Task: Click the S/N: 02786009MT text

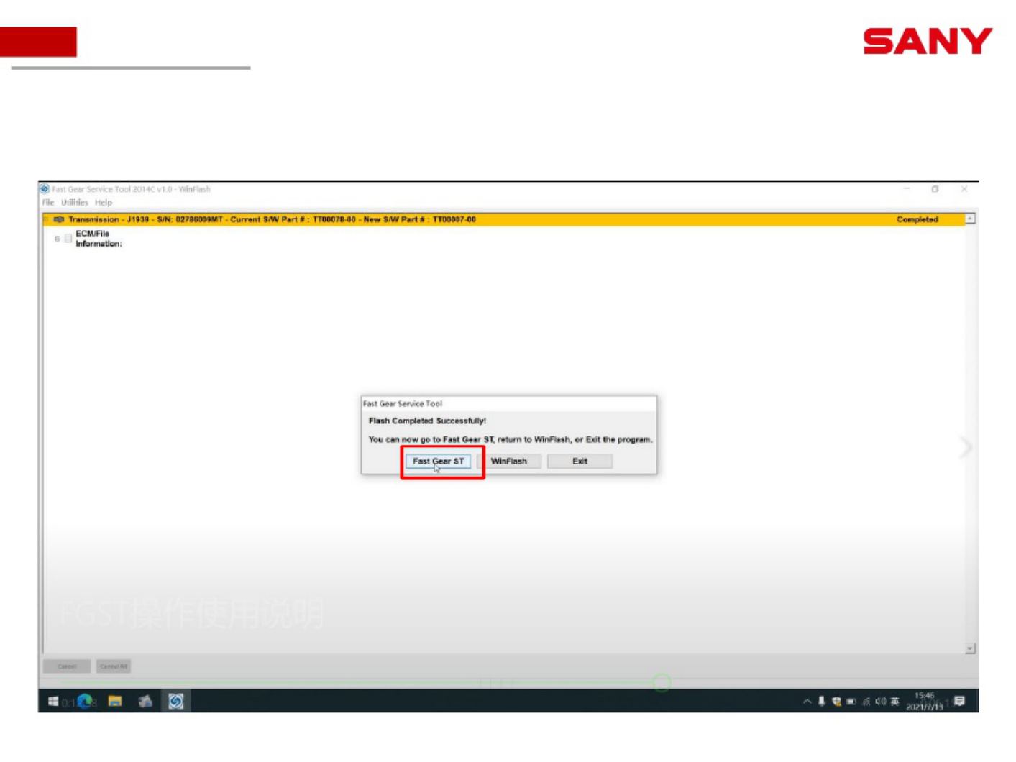Action: click(x=190, y=219)
